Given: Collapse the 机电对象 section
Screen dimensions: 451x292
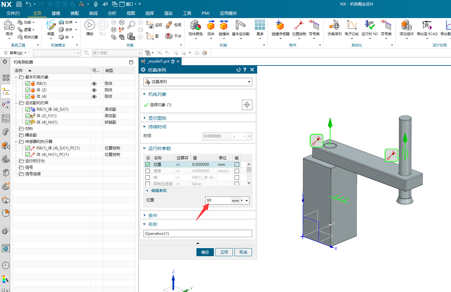Looking at the screenshot, I should point(144,94).
